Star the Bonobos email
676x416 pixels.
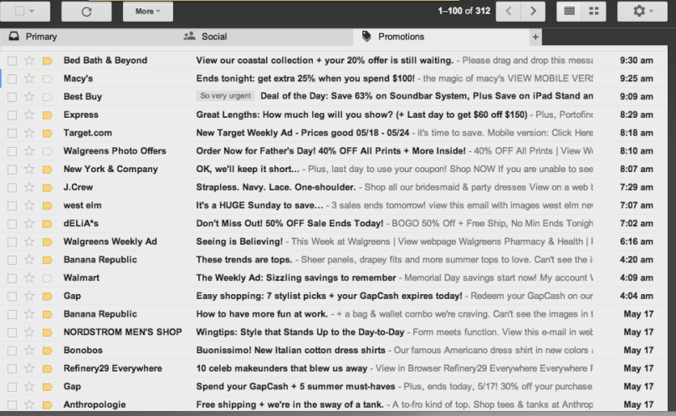pos(29,350)
